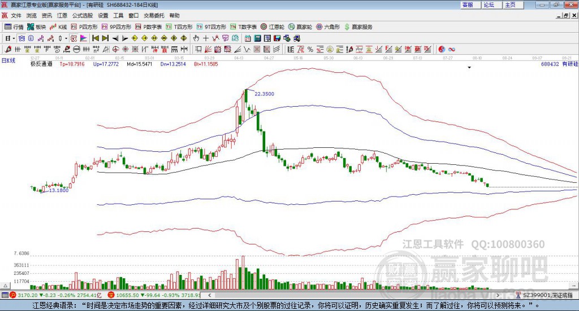Open the 窗口 menu
The image size is (579, 311).
click(133, 15)
